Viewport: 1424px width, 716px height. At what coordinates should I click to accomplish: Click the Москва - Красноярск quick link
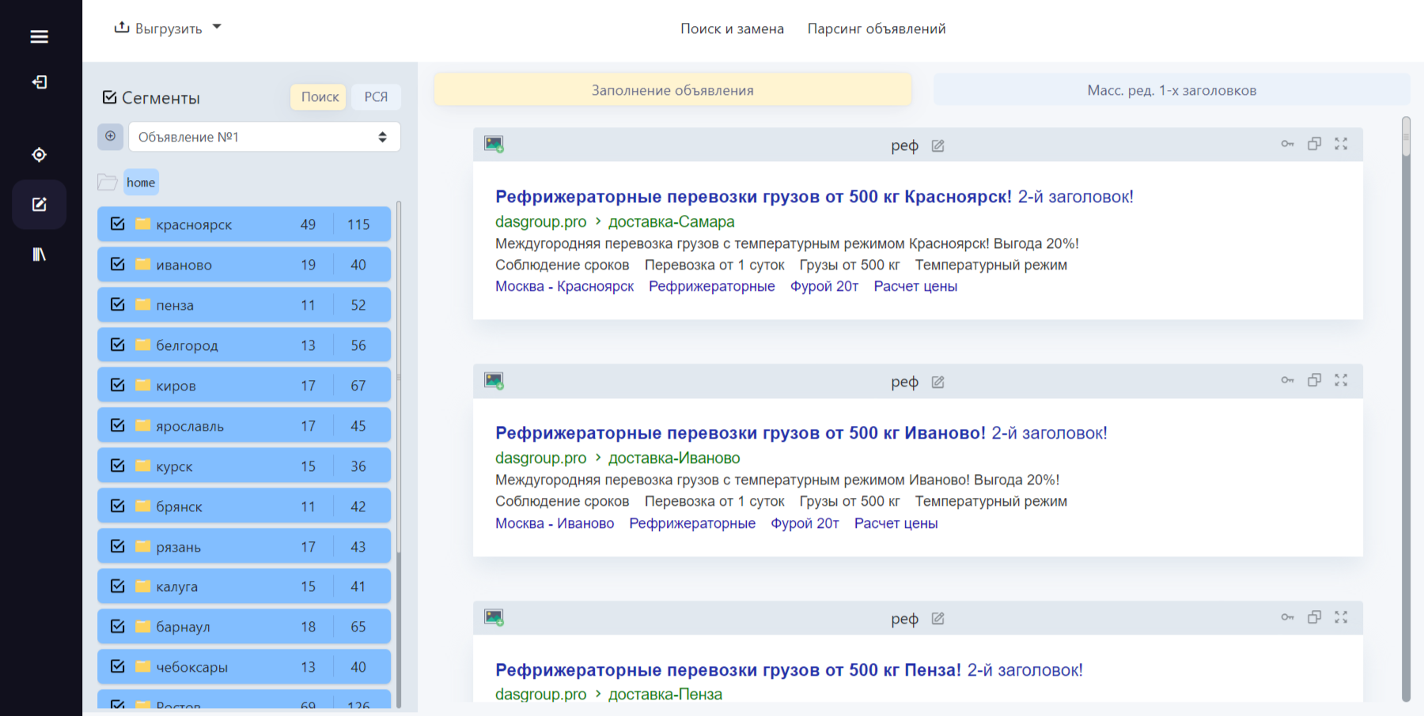(564, 286)
